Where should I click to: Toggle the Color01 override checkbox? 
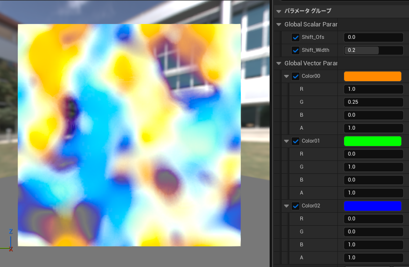296,141
